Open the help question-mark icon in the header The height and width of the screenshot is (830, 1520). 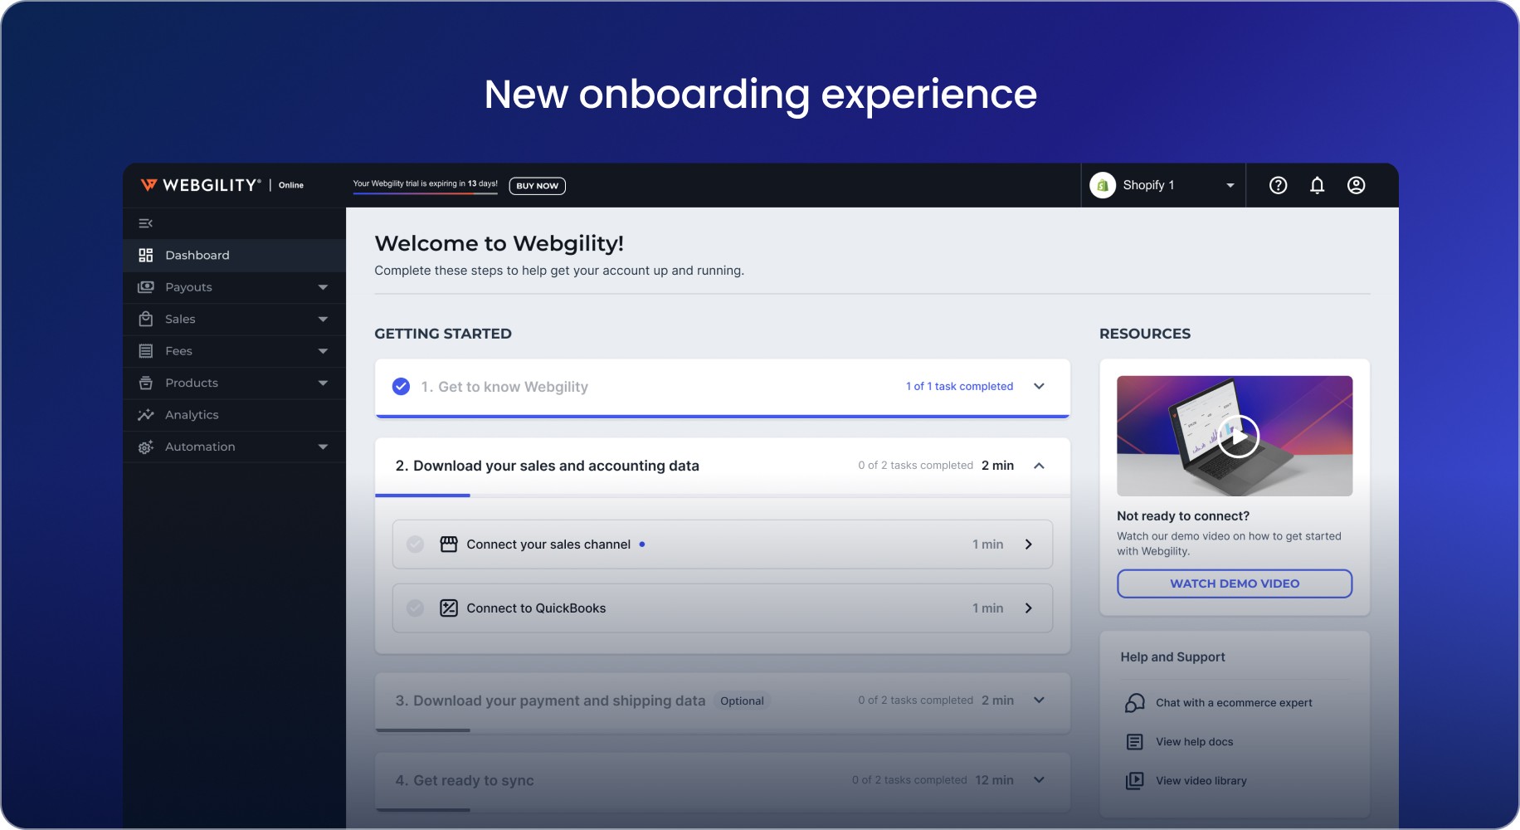click(1277, 185)
